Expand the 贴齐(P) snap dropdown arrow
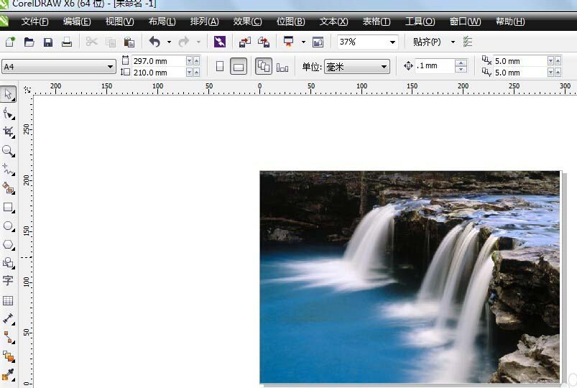This screenshot has height=388, width=577. pyautogui.click(x=453, y=42)
